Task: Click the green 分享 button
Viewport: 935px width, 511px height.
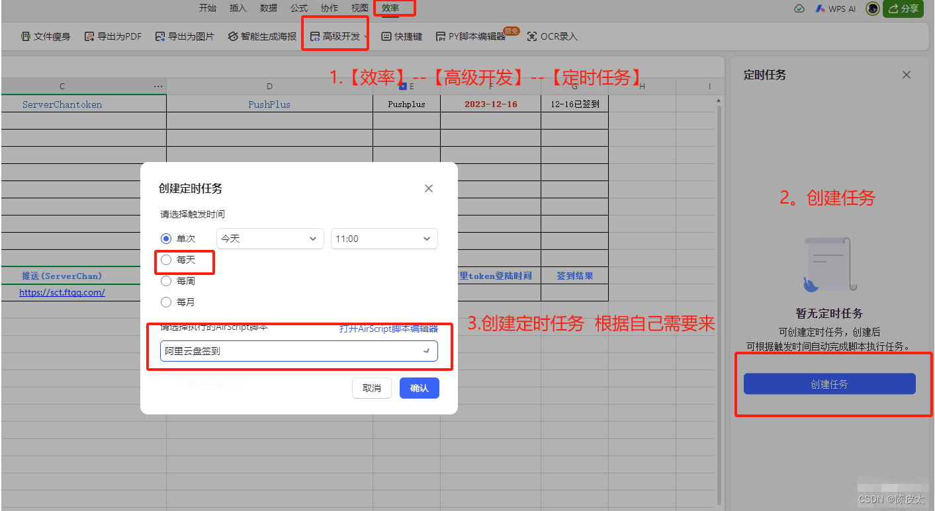Action: [x=903, y=9]
